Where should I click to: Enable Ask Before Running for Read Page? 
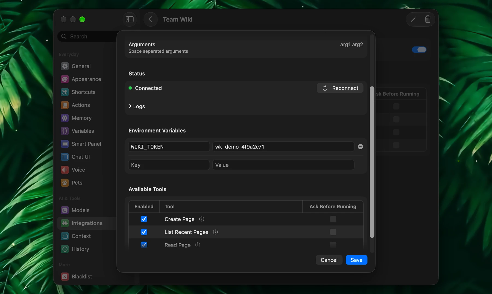coord(333,245)
